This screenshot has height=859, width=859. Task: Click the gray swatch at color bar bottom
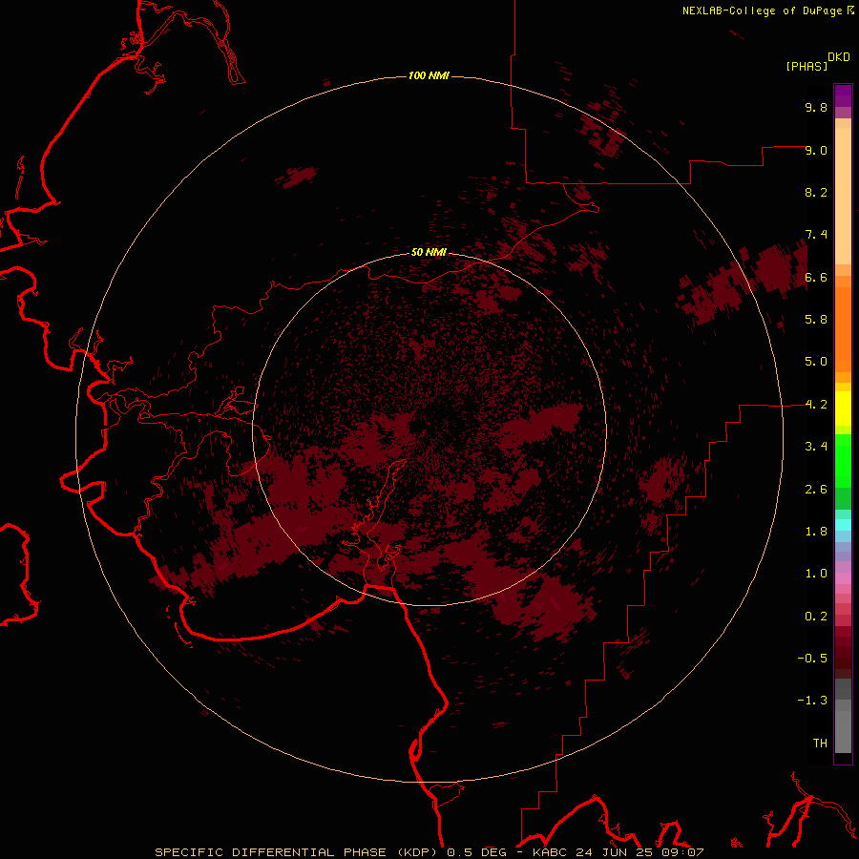(843, 731)
